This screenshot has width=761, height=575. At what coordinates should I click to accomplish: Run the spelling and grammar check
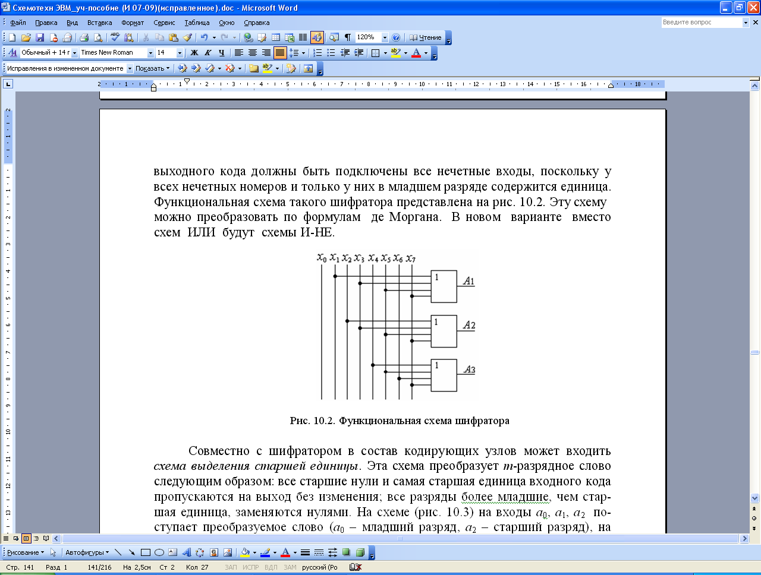click(115, 37)
